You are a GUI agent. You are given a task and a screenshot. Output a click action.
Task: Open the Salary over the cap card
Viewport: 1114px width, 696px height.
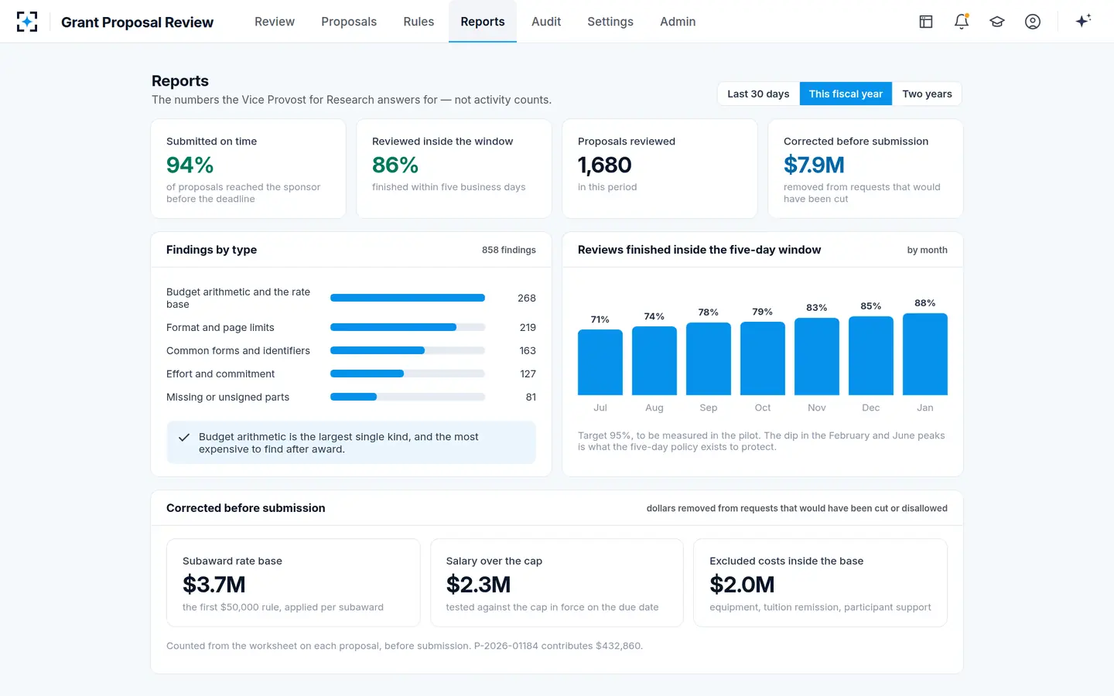click(557, 583)
